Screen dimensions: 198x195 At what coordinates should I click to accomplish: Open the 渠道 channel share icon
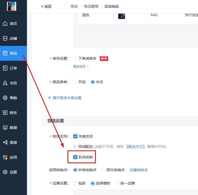tap(5, 142)
